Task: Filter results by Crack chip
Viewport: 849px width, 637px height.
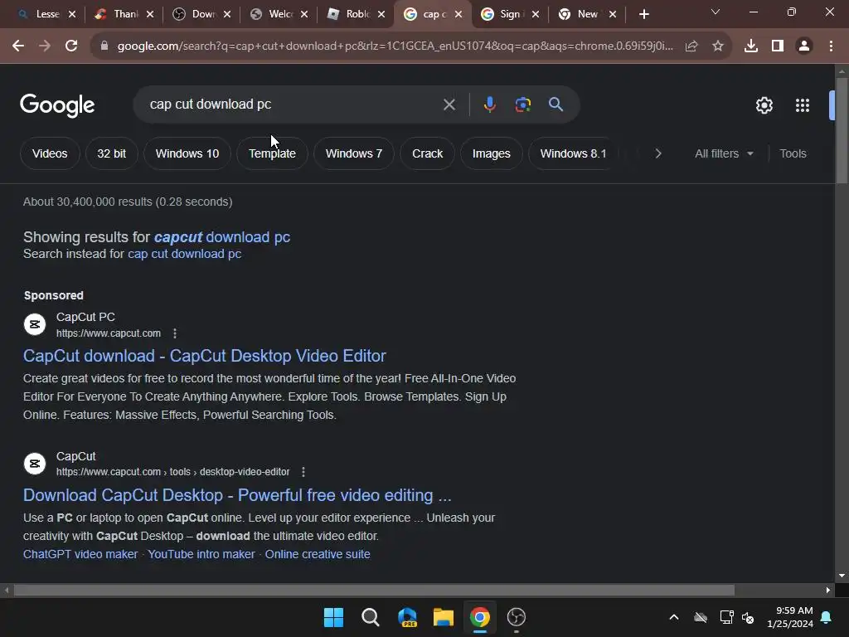Action: pos(427,153)
